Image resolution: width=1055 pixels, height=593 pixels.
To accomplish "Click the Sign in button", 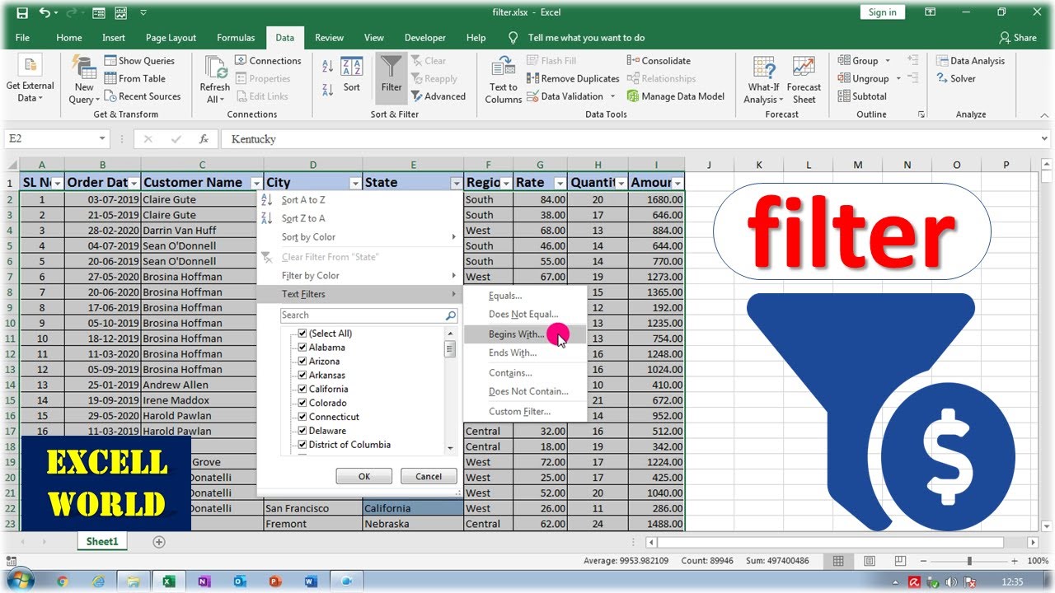I will (x=882, y=12).
